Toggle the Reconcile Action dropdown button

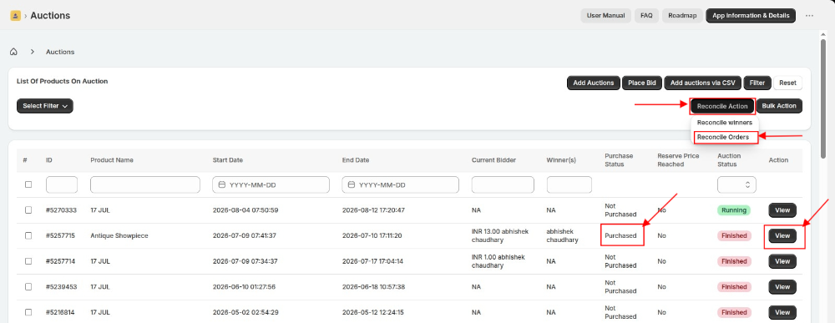pyautogui.click(x=722, y=106)
